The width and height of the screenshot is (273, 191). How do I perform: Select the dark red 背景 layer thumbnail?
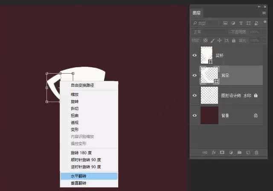tap(209, 115)
